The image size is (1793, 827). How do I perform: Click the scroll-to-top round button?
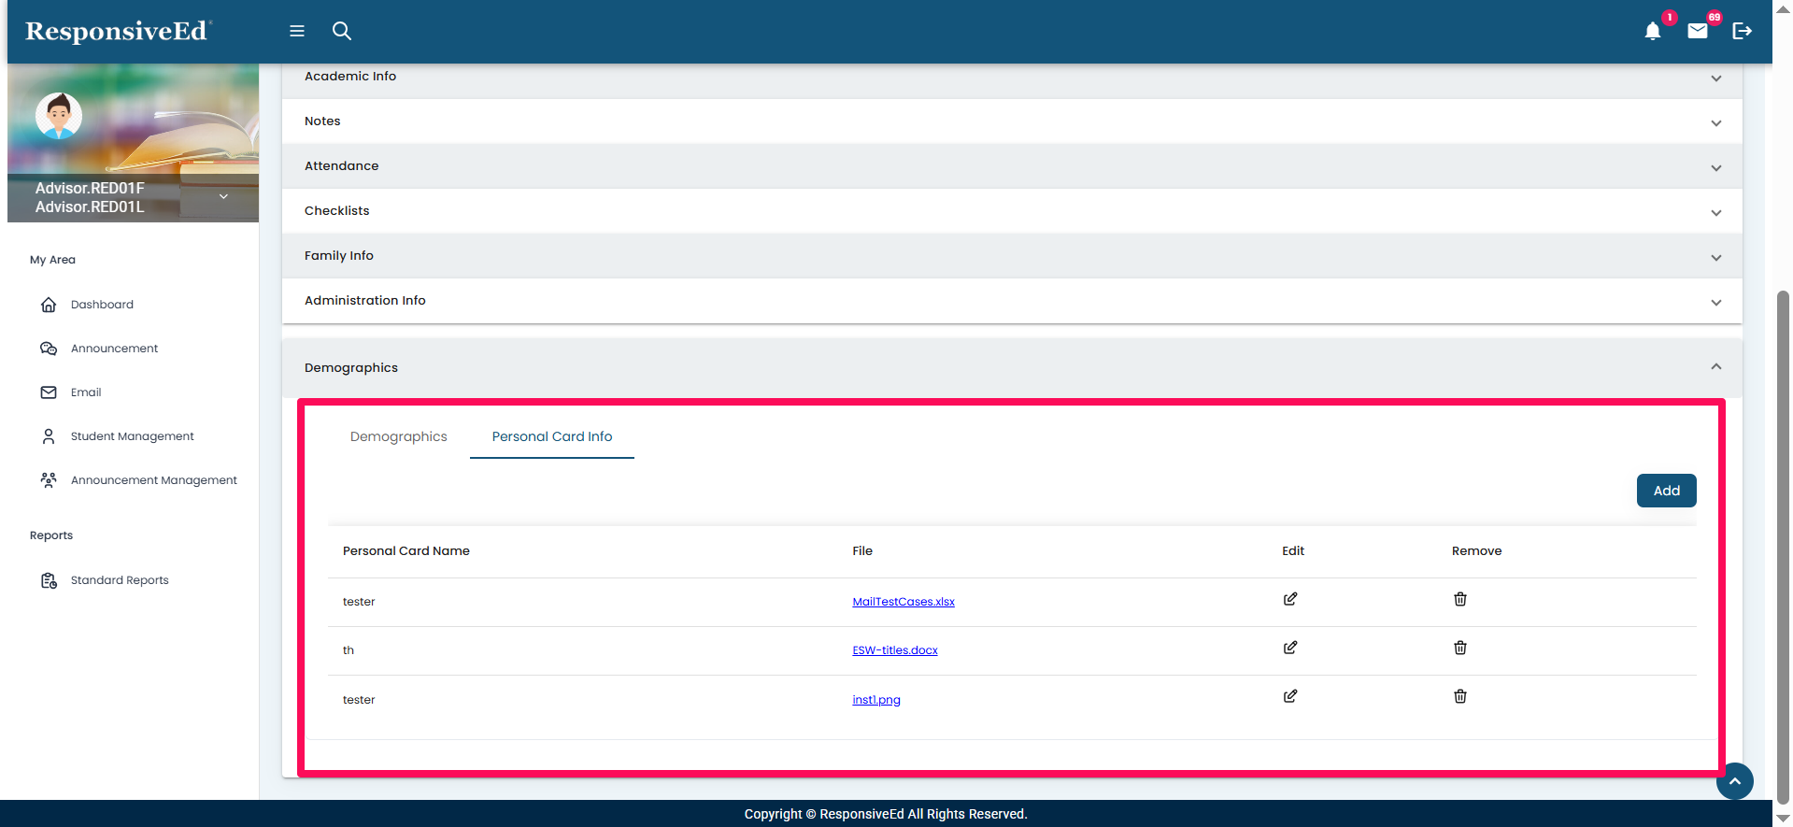pos(1734,781)
